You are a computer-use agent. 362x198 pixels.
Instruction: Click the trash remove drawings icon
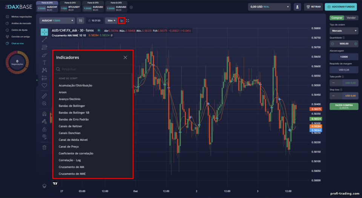coord(44,147)
